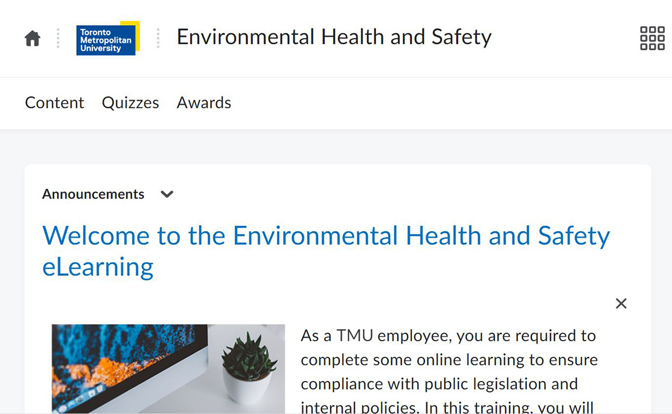Click the Toronto Metropolitan University logo

click(x=107, y=38)
